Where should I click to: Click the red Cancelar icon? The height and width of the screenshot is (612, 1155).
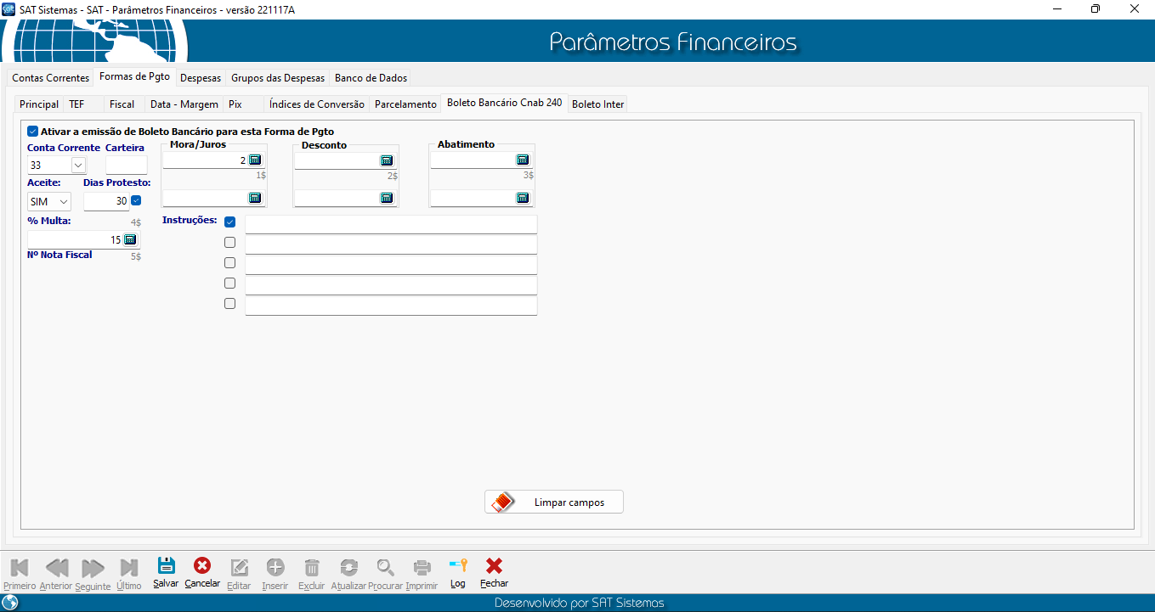202,567
